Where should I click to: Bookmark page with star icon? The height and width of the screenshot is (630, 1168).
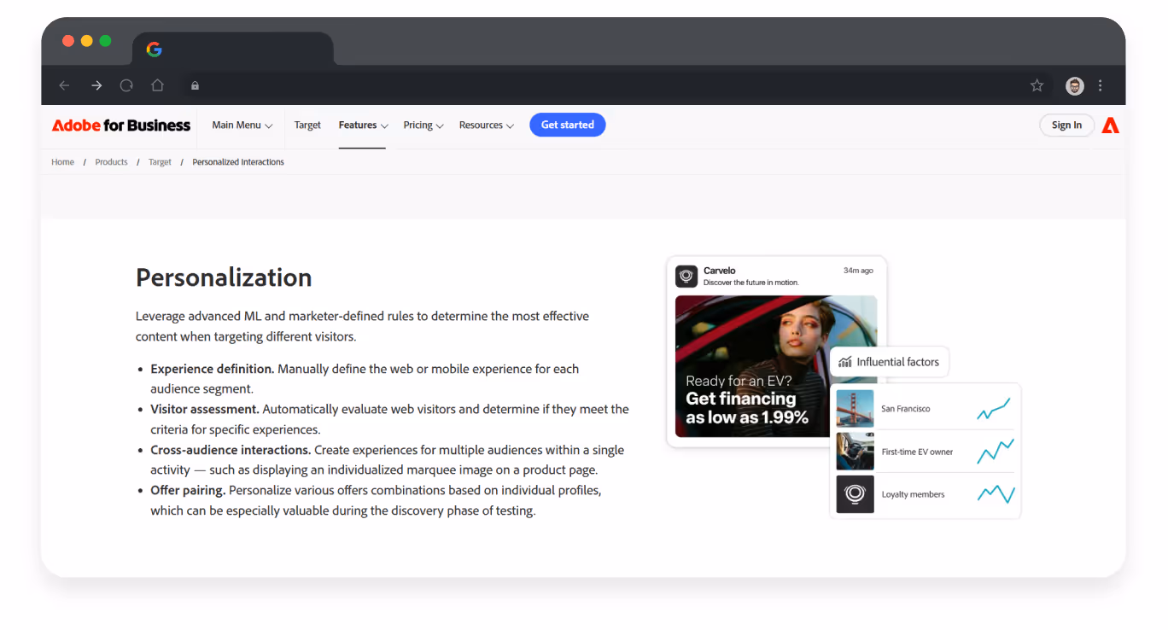[1037, 85]
